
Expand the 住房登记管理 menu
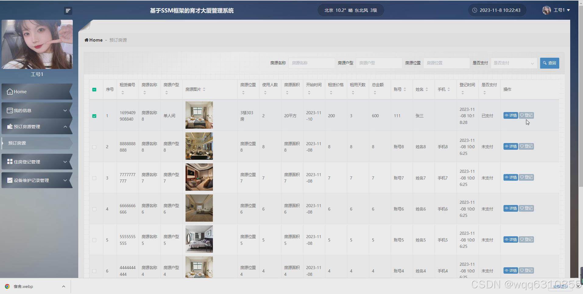(37, 162)
